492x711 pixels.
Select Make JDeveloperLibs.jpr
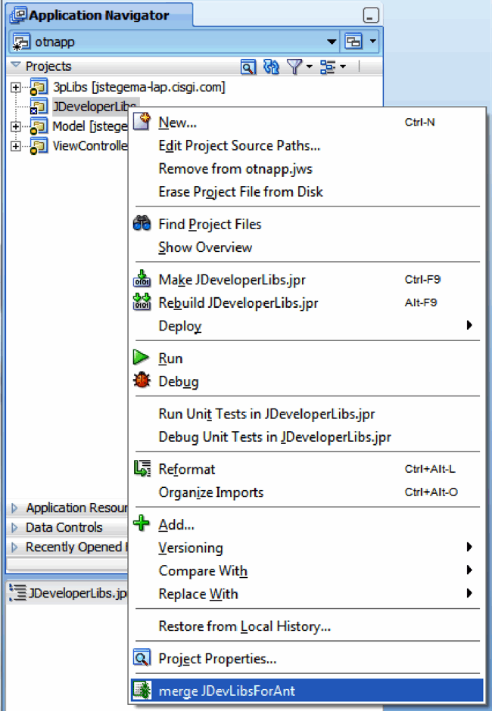pyautogui.click(x=232, y=280)
